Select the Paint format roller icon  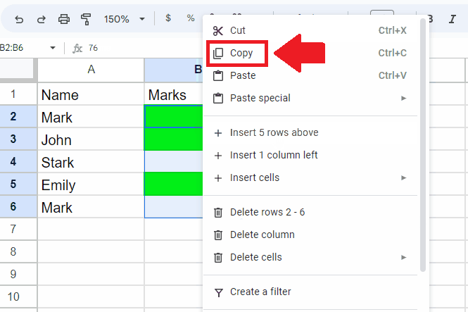pos(86,20)
